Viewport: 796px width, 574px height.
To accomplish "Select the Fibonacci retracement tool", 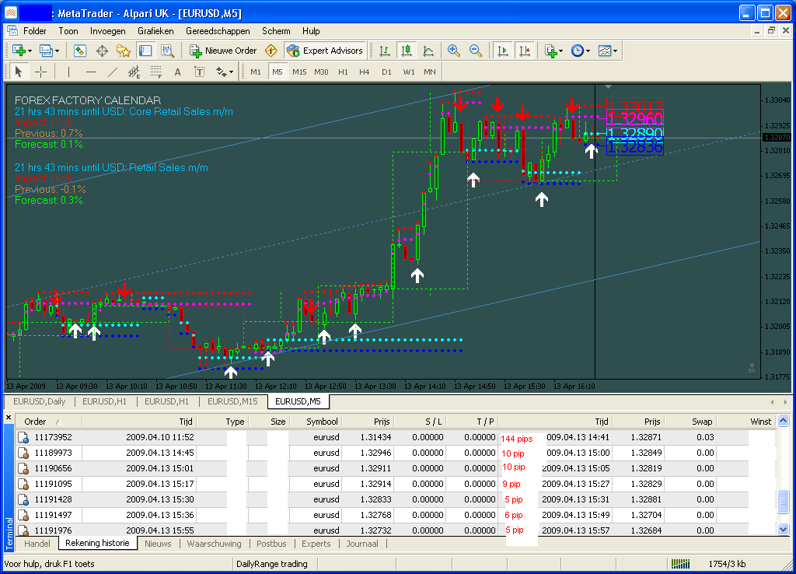I will [x=155, y=72].
